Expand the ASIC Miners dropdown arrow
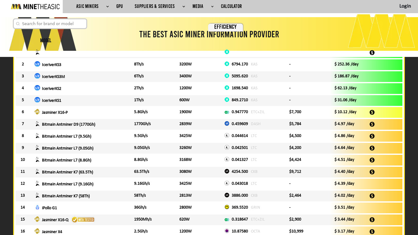 [x=107, y=6]
